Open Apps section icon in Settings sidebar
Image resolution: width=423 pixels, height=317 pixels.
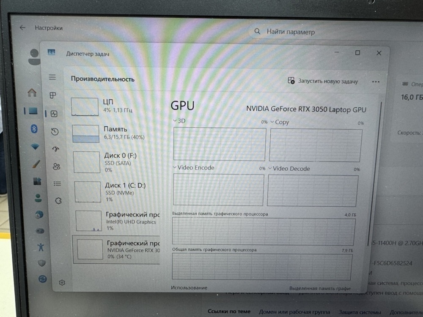pyautogui.click(x=37, y=181)
